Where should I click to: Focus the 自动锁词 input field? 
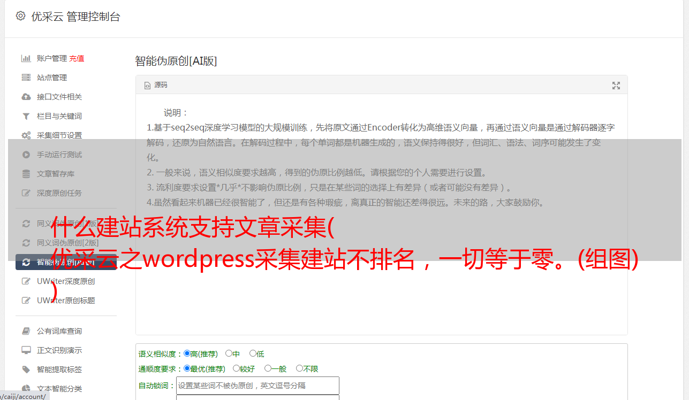pyautogui.click(x=258, y=386)
